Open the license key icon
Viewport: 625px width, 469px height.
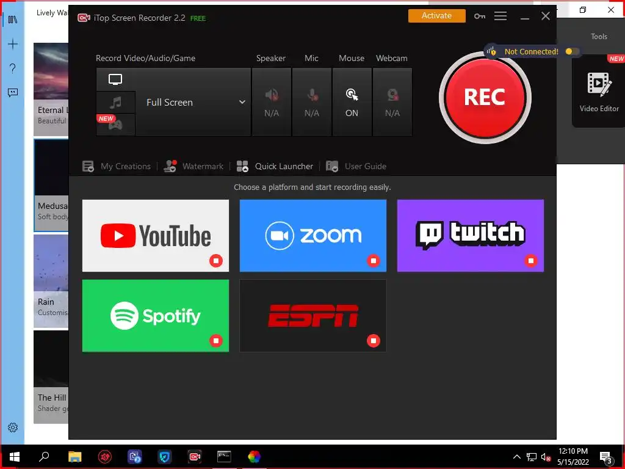[x=480, y=16]
